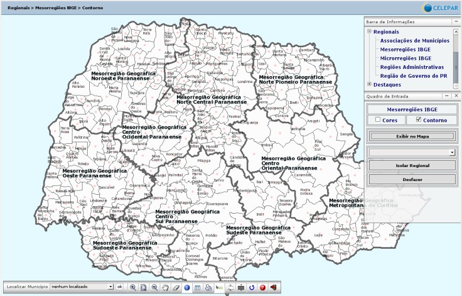462x296 pixels.
Task: Activate the pan hand tool
Action: (x=165, y=287)
